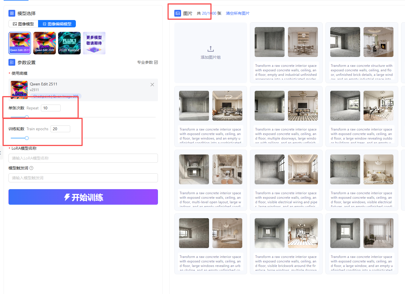Image resolution: width=405 pixels, height=294 pixels.
Task: Adjust the Train epochs slider handle
Action: click(27, 138)
